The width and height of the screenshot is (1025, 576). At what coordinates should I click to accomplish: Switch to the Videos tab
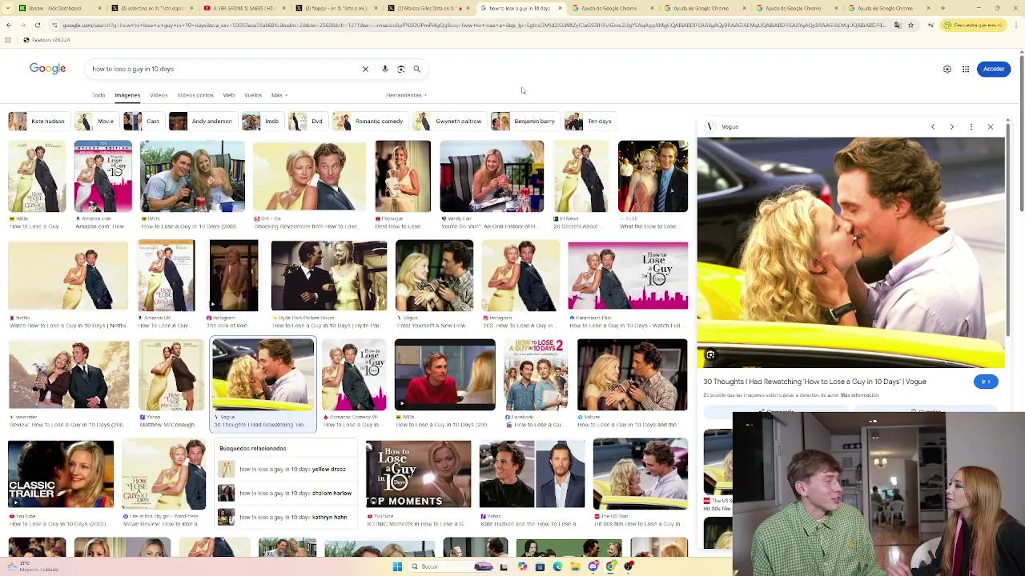tap(159, 95)
